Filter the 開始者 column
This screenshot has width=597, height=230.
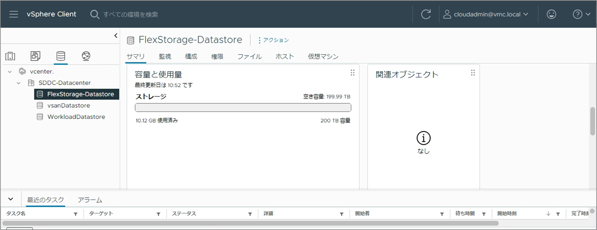click(x=442, y=214)
